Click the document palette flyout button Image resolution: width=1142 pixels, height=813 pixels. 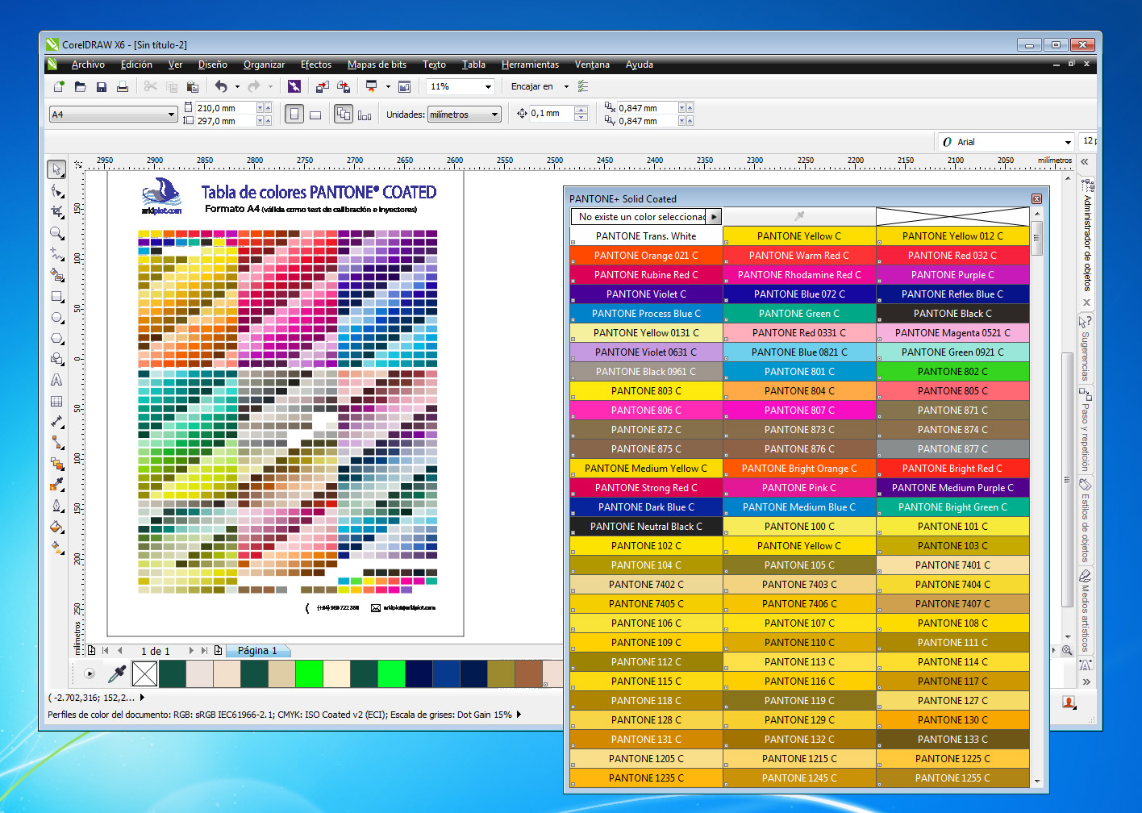tap(90, 673)
